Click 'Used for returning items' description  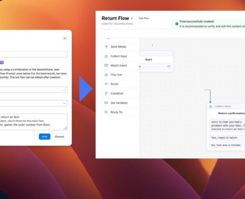117,24
